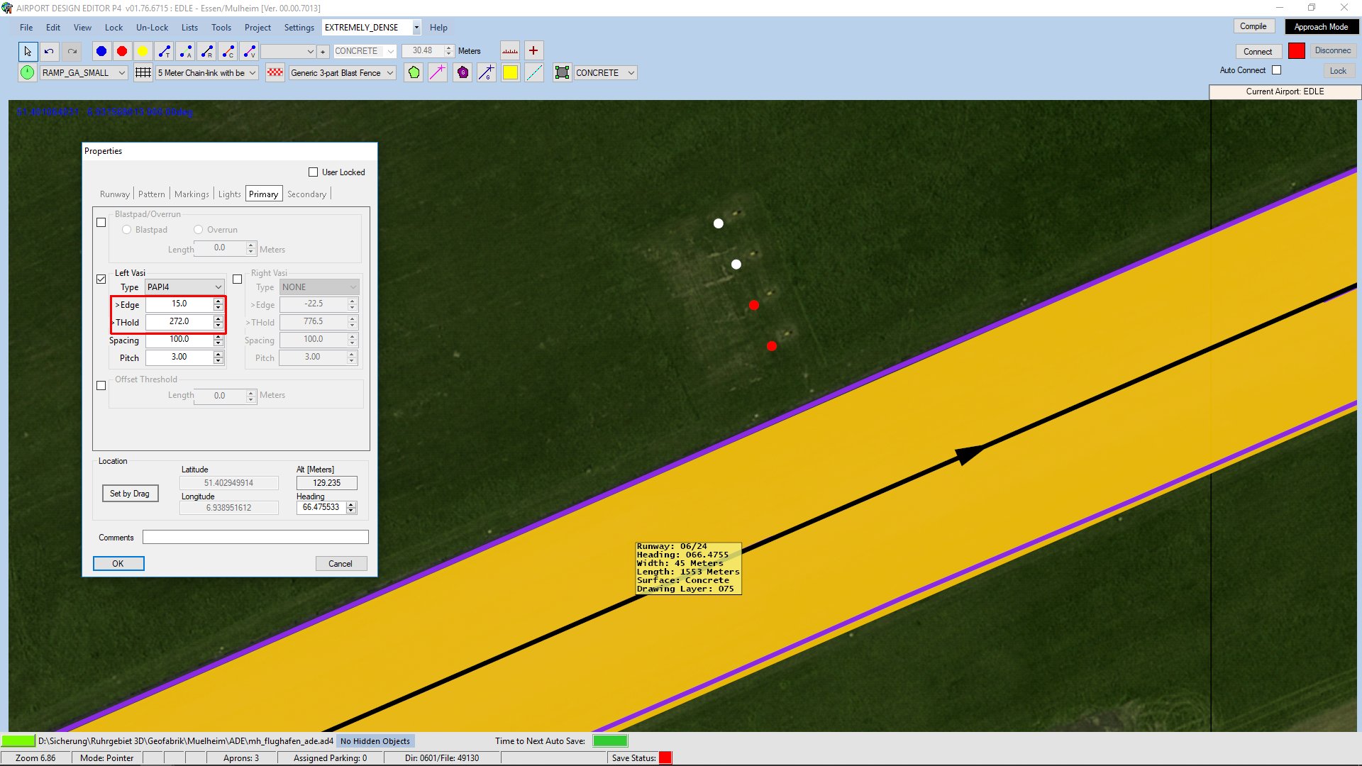
Task: Uncheck the Left Vasi checkbox
Action: [x=101, y=279]
